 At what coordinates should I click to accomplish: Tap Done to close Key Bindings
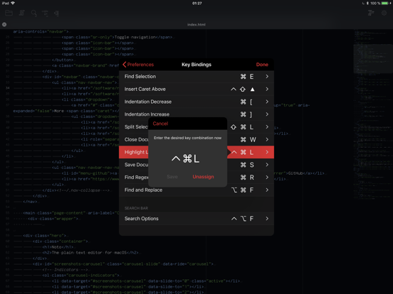coord(262,65)
